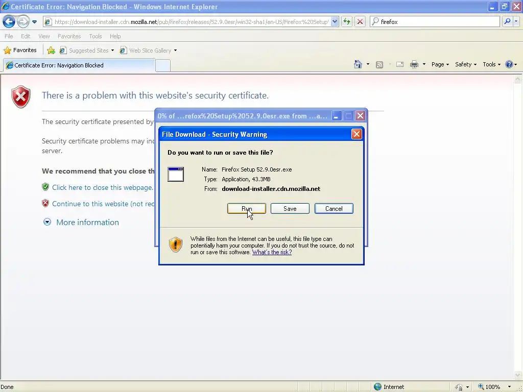Screen dimensions: 523x392
Task: Click the Stop loading red X icon
Action: [360, 21]
